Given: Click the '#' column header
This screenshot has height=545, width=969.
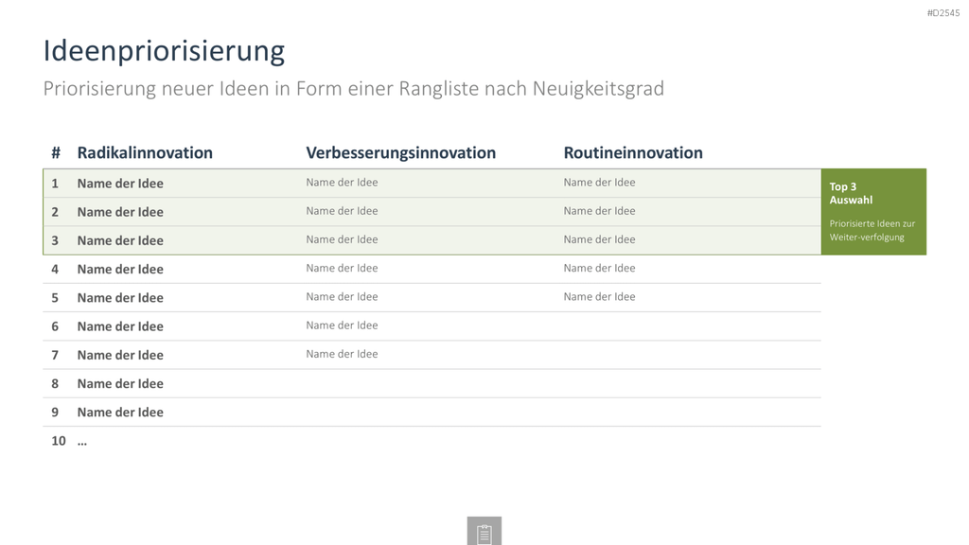Looking at the screenshot, I should point(56,152).
